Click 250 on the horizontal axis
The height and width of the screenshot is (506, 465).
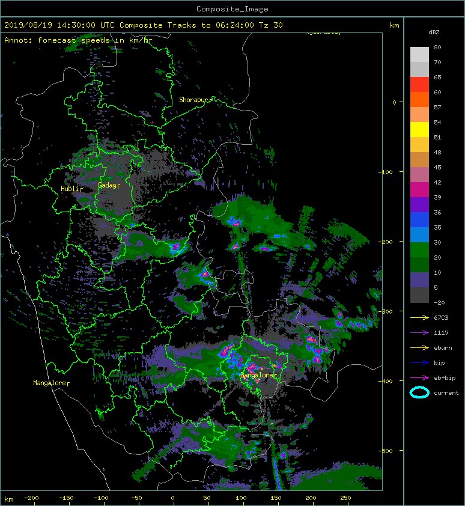[345, 498]
